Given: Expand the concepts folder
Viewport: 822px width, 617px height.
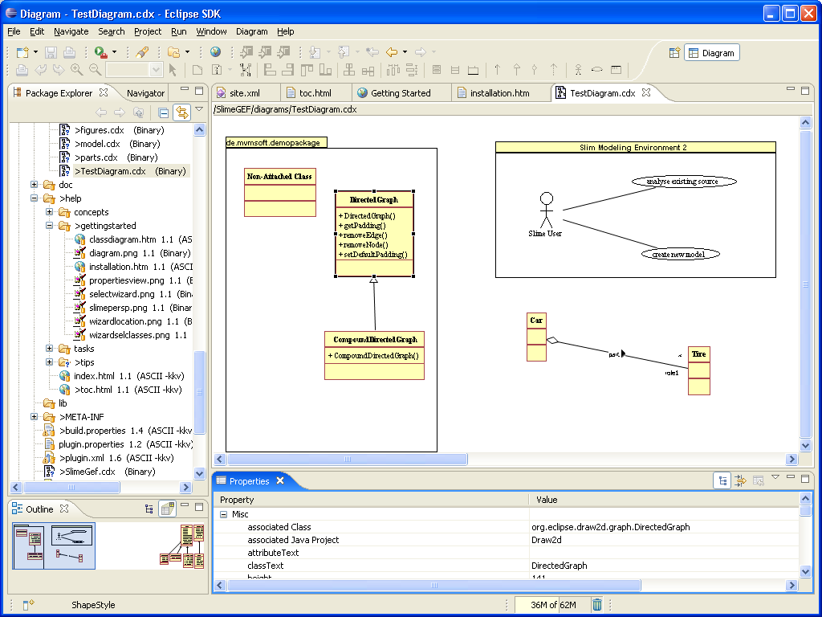Looking at the screenshot, I should 49,212.
